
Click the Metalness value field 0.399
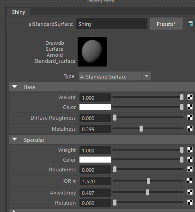95,129
